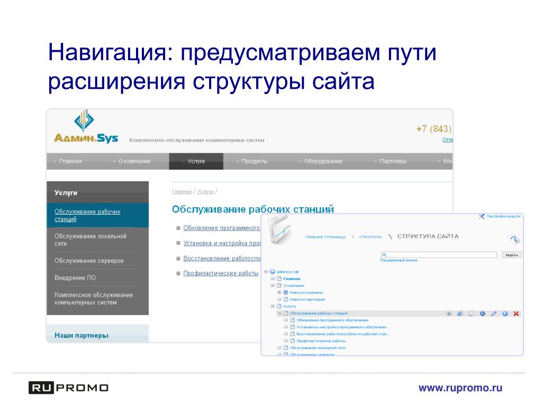Select the Услуги tab in the top menu
The height and width of the screenshot is (406, 542).
(x=196, y=161)
